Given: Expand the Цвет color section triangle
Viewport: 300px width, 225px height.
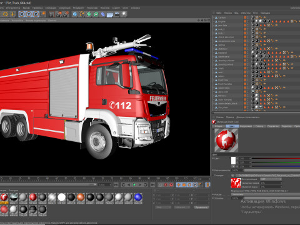Looking at the screenshot, I should [x=213, y=159].
